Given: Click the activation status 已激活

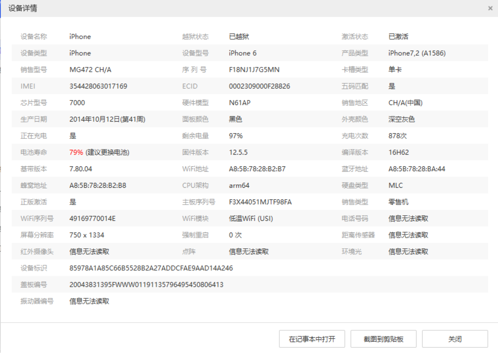Looking at the screenshot, I should (399, 37).
